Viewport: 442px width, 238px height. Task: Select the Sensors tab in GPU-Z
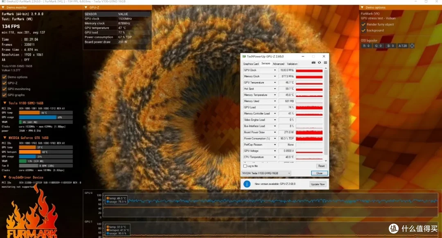click(x=266, y=64)
